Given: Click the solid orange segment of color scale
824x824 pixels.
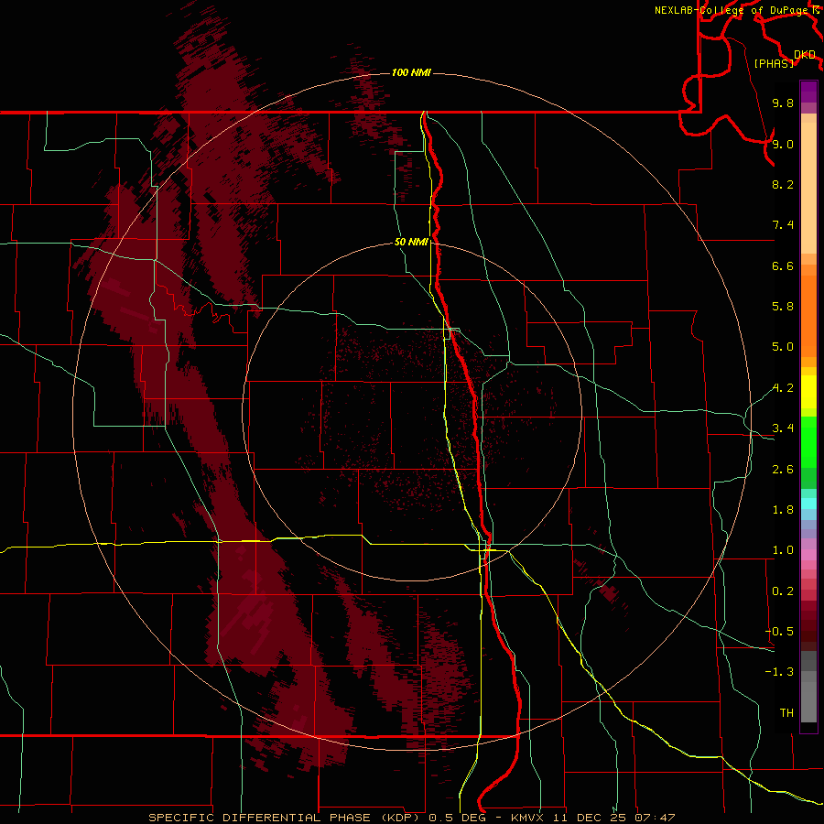Looking at the screenshot, I should 808,315.
